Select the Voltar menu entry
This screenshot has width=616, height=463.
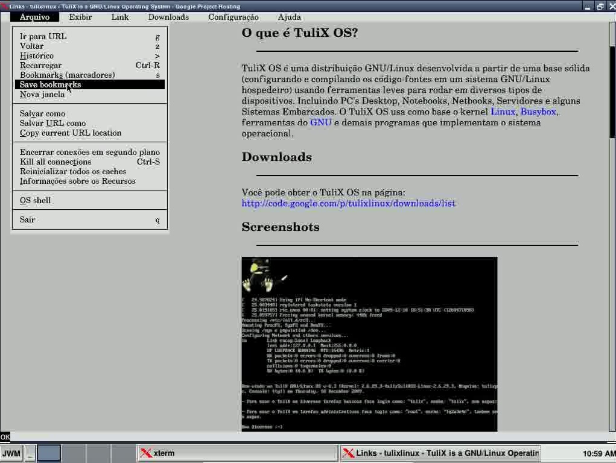[x=89, y=46]
